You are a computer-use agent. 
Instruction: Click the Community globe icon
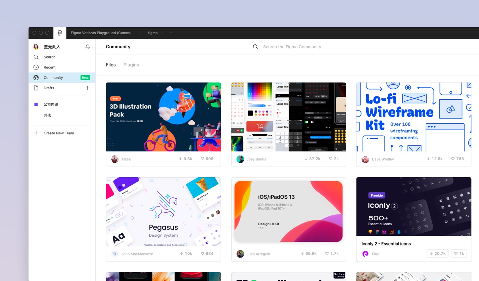coord(36,78)
